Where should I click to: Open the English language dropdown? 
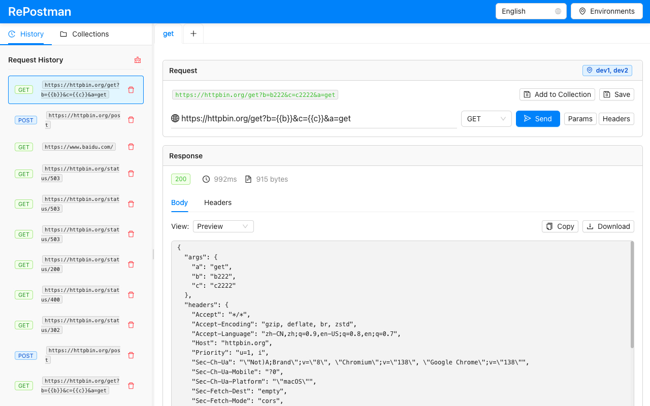(x=531, y=11)
